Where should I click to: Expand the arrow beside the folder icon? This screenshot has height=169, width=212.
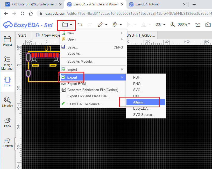coord(71,25)
